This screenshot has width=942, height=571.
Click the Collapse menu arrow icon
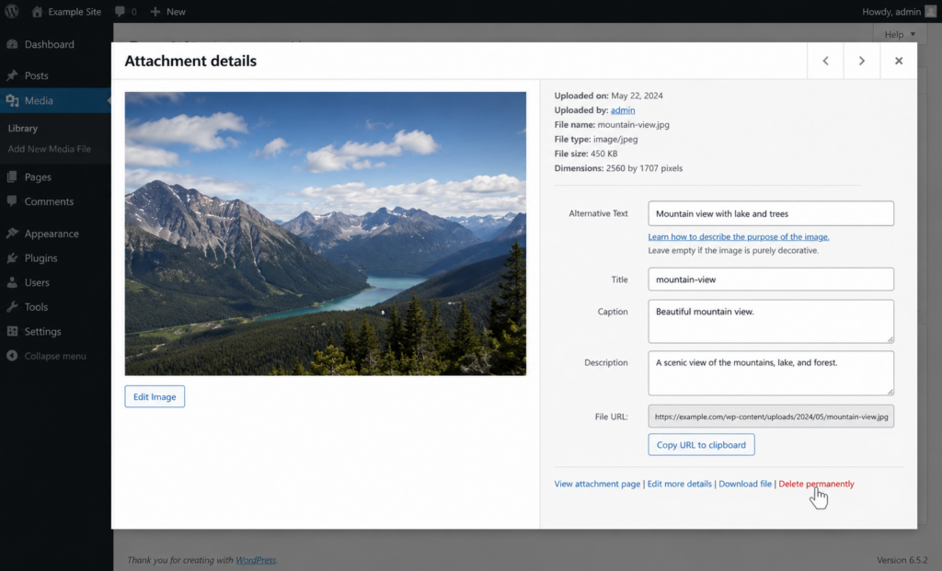click(12, 356)
